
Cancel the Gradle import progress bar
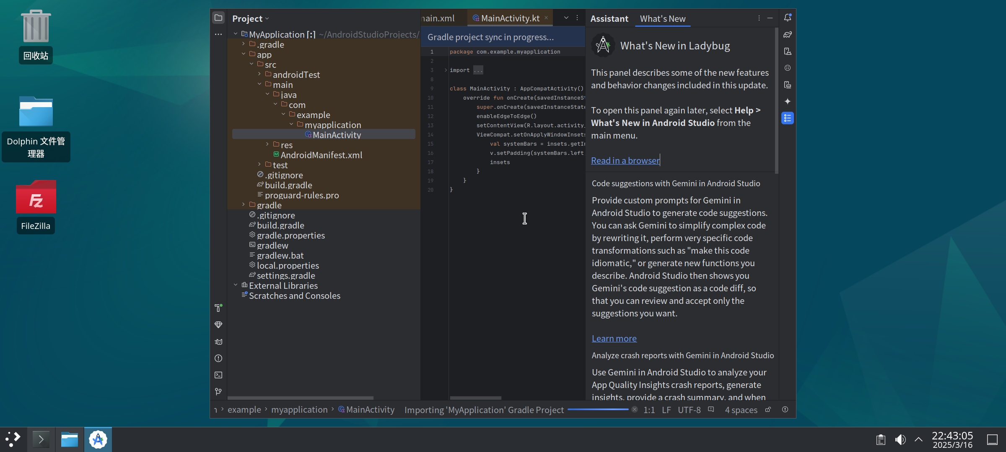[x=635, y=410]
